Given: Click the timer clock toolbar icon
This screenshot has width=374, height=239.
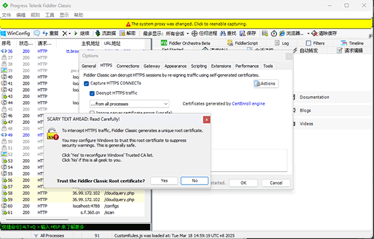Looking at the screenshot, I should [274, 34].
